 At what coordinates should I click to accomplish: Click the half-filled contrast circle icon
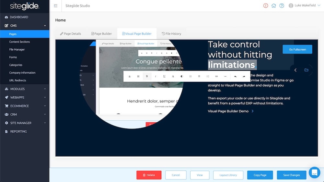click(x=182, y=76)
